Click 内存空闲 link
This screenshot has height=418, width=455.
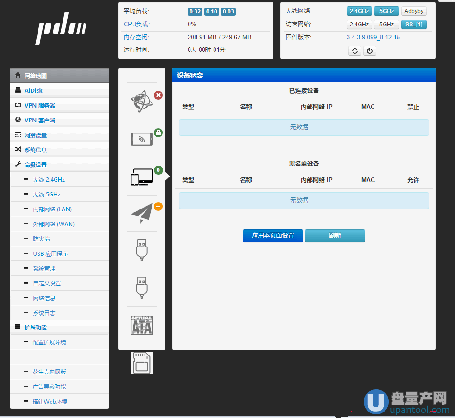coord(136,38)
